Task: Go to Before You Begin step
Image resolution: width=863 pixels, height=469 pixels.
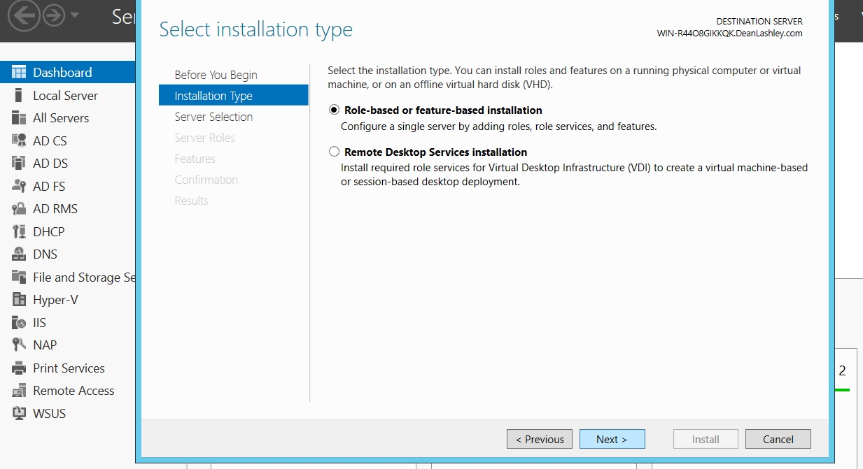Action: (216, 75)
